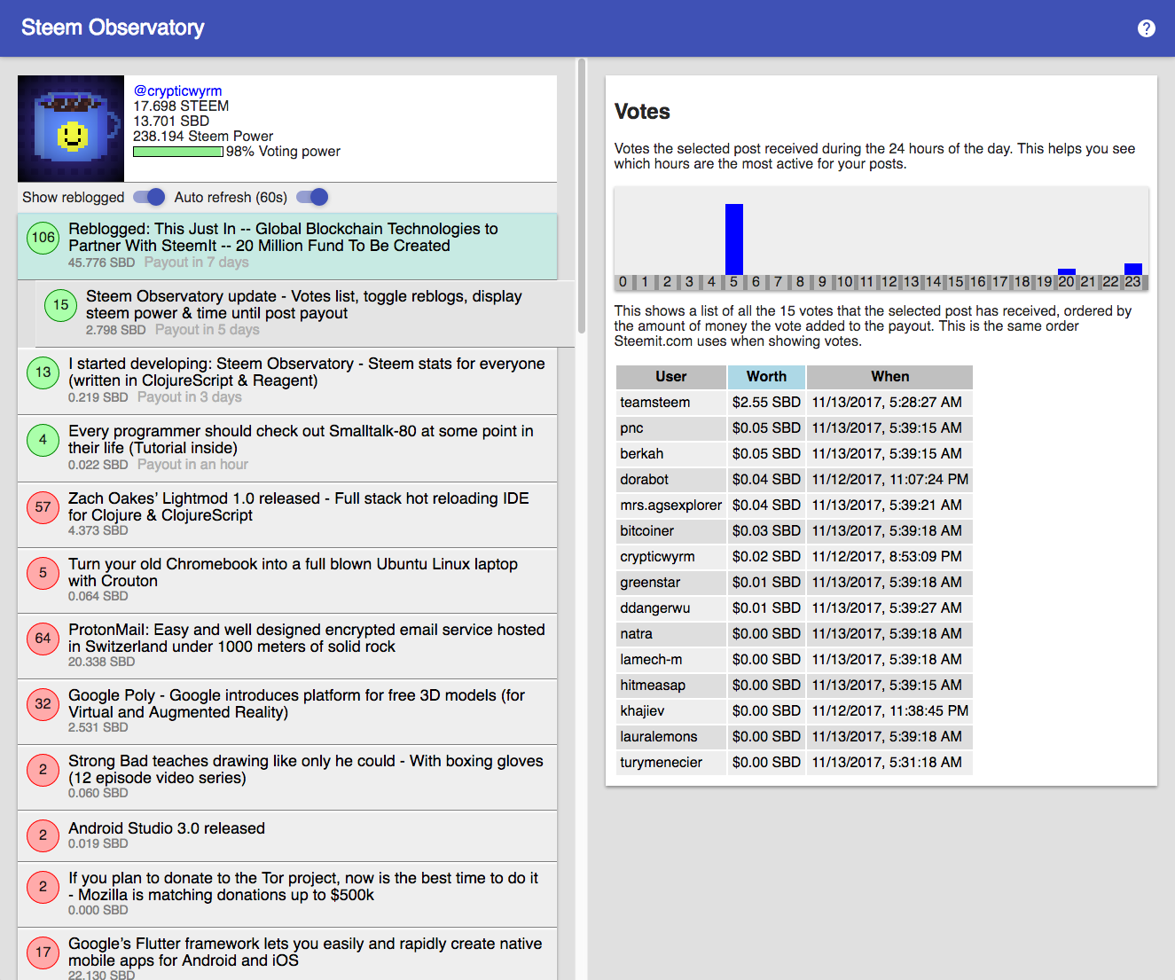This screenshot has height=980, width=1175.
Task: Click the 4 votes green circle badge
Action: click(43, 440)
